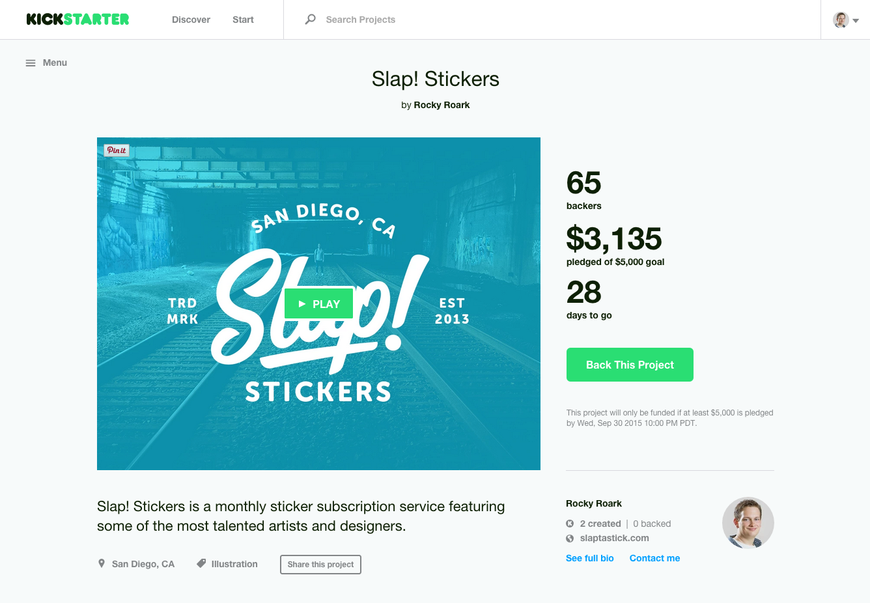The image size is (870, 603).
Task: Click the globe icon beside slaptastick.com
Action: tap(570, 539)
